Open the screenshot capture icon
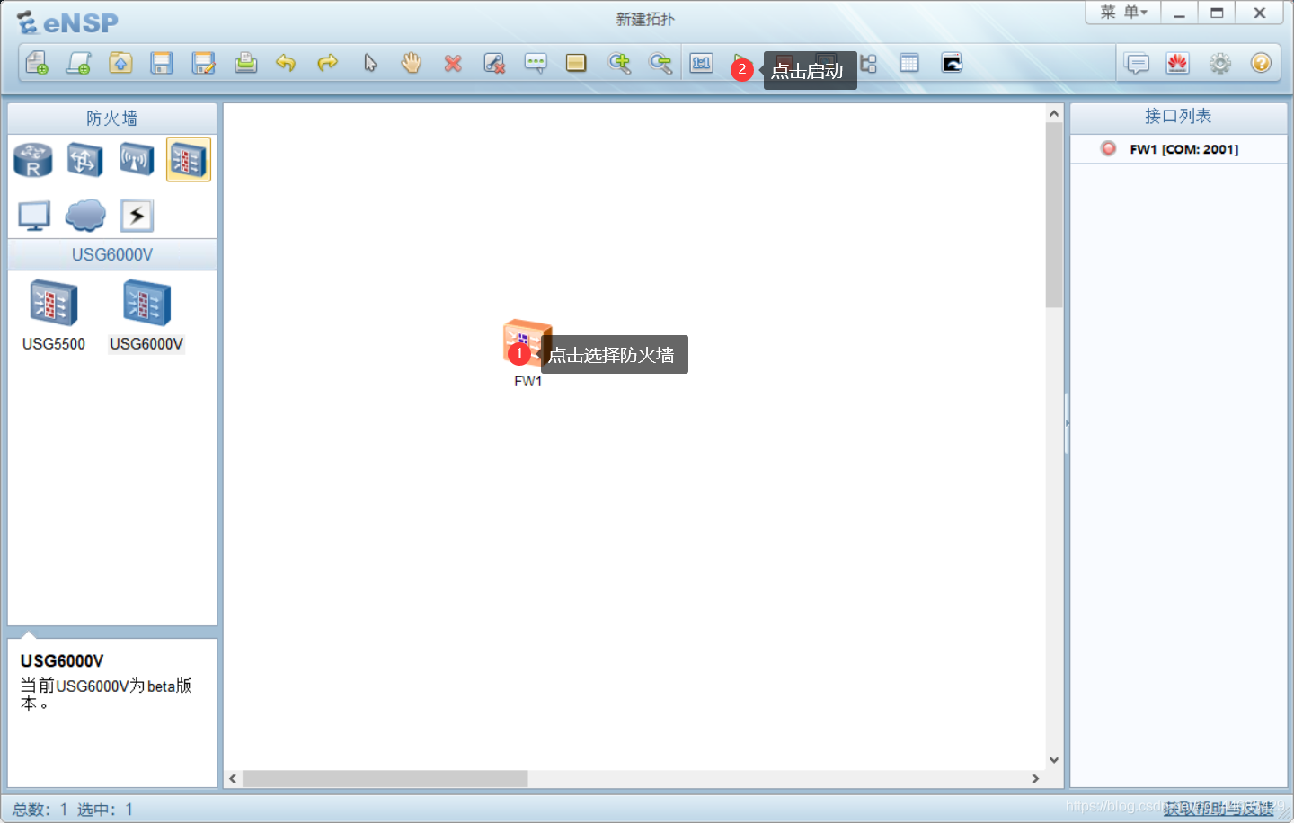The width and height of the screenshot is (1294, 823). coord(952,63)
